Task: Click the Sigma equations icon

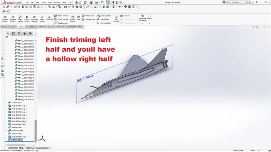Action: click(35, 7)
